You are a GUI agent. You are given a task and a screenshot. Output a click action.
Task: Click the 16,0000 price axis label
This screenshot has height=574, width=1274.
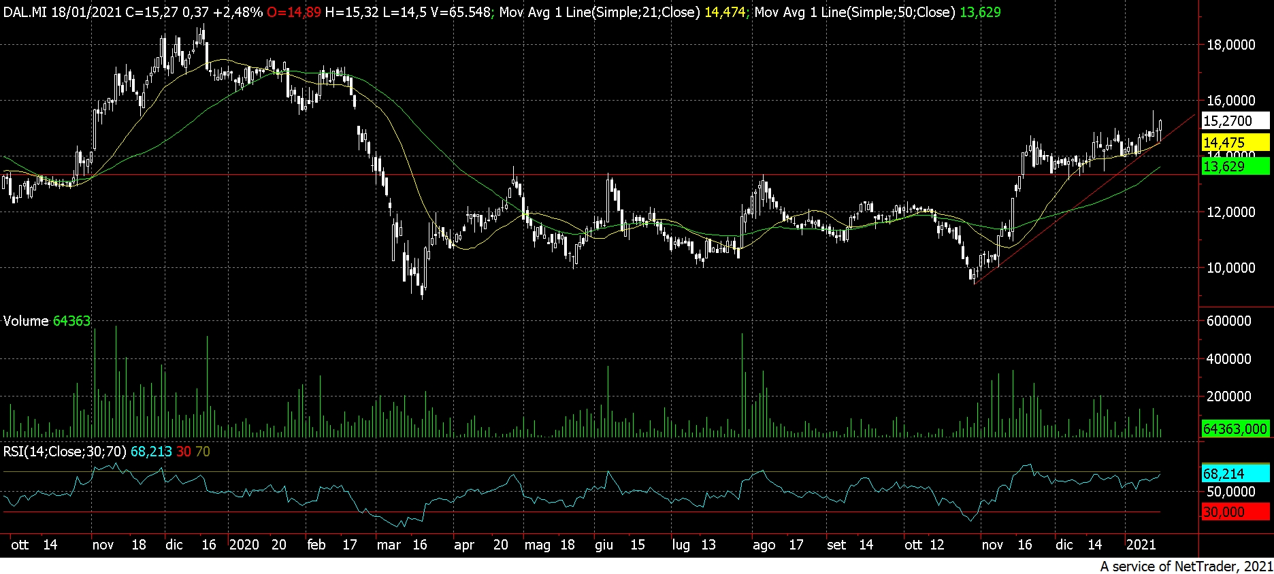coord(1230,101)
